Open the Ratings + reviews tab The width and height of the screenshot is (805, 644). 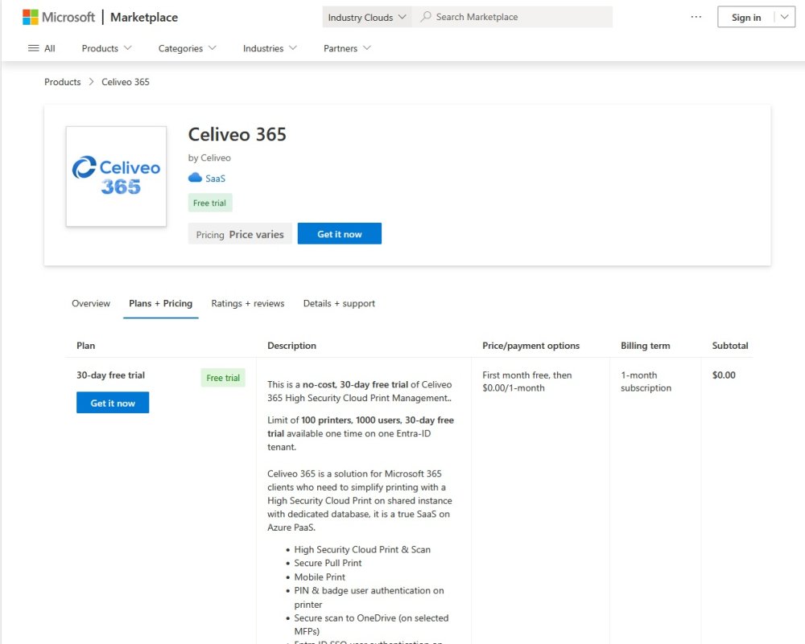click(248, 304)
